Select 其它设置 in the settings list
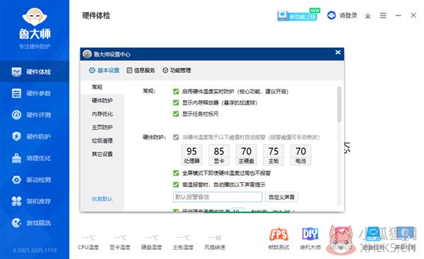The height and width of the screenshot is (259, 424). [x=102, y=155]
